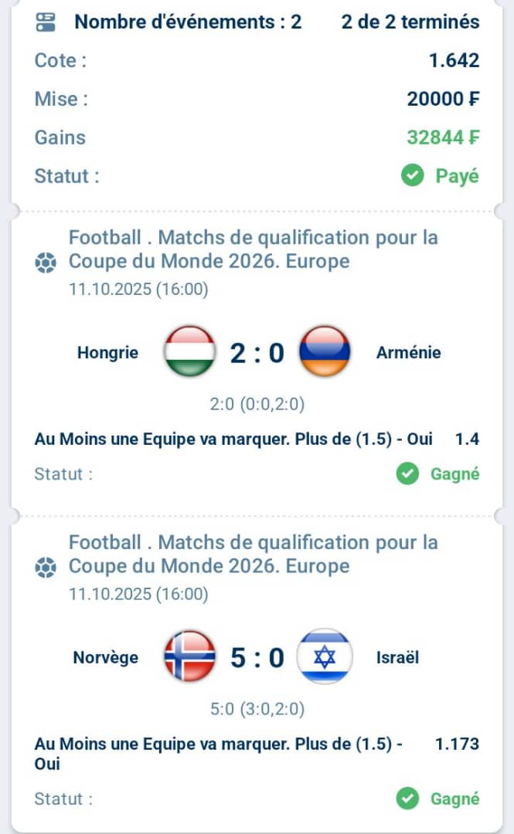Open the Arménie team name
The height and width of the screenshot is (834, 514).
click(409, 353)
